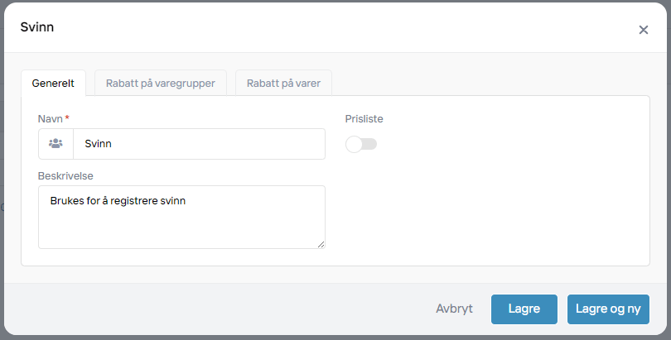Save with the Lagre button
The width and height of the screenshot is (671, 340).
[x=524, y=309]
